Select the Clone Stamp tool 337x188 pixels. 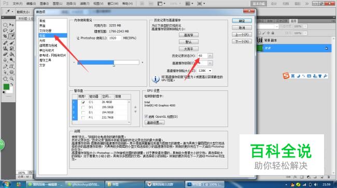click(x=5, y=49)
